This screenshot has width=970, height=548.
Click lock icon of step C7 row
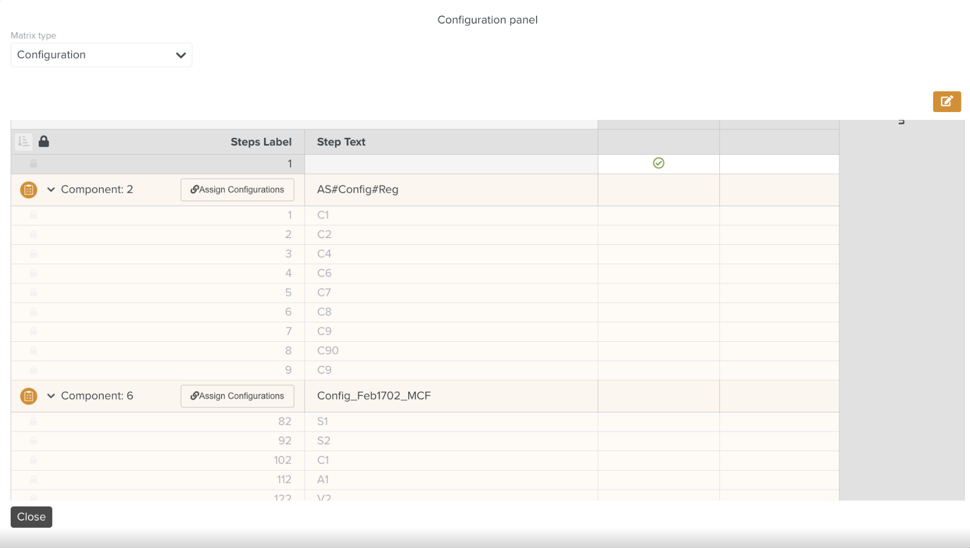pyautogui.click(x=34, y=292)
